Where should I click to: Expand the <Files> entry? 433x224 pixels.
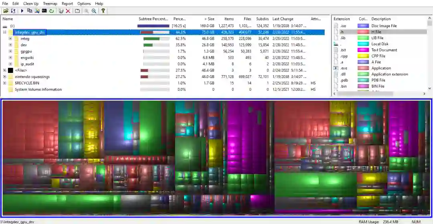4,70
